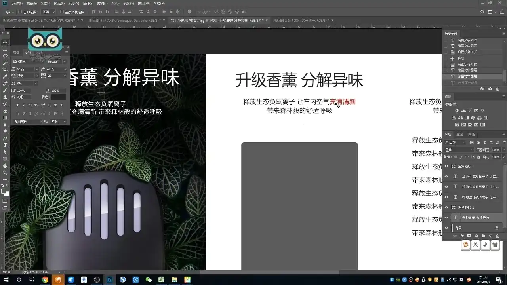This screenshot has height=285, width=507.
Task: Open the layer style fx menu at panel bottom
Action: click(462, 236)
